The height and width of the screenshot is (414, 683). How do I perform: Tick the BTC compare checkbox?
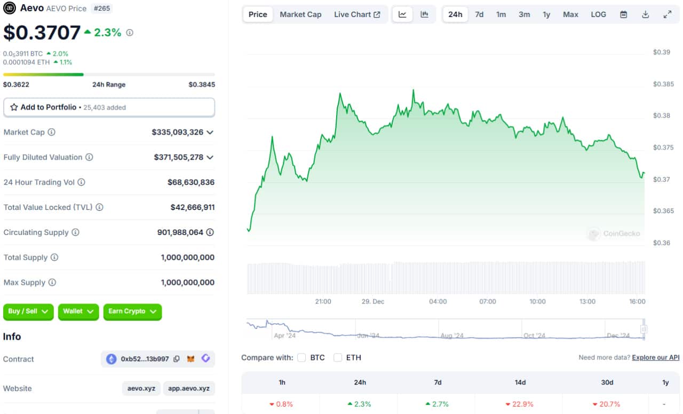coord(301,357)
